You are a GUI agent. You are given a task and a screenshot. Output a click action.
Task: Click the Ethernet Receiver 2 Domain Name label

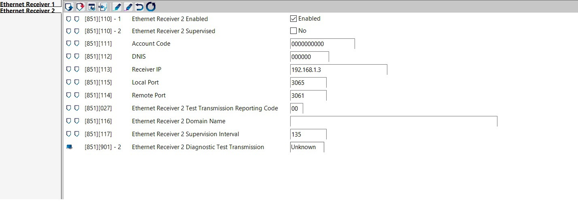click(x=178, y=121)
